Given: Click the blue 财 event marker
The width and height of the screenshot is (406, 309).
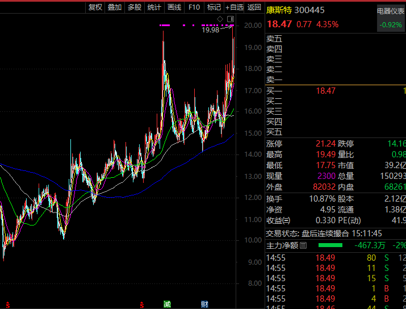Looking at the screenshot, I should [x=204, y=304].
